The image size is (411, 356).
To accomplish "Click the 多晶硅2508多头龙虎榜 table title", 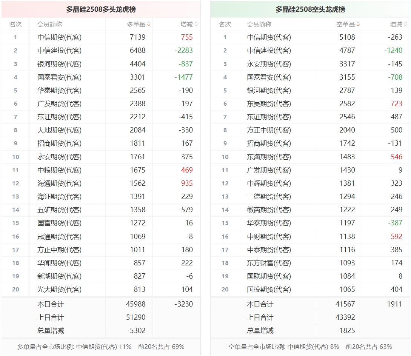I will click(101, 9).
